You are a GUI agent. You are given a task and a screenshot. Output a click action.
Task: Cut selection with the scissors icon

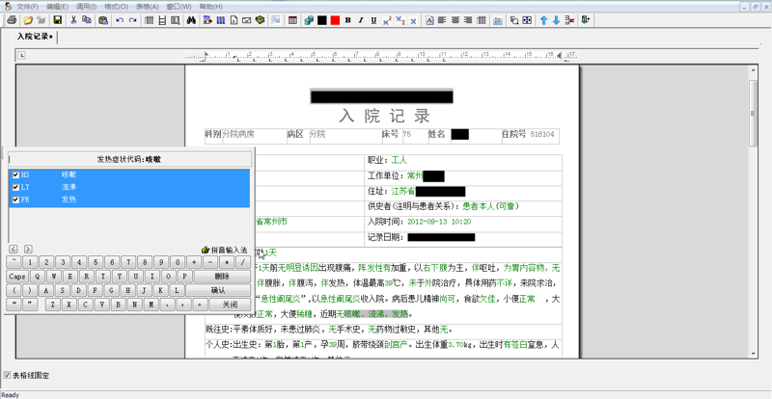tap(73, 20)
